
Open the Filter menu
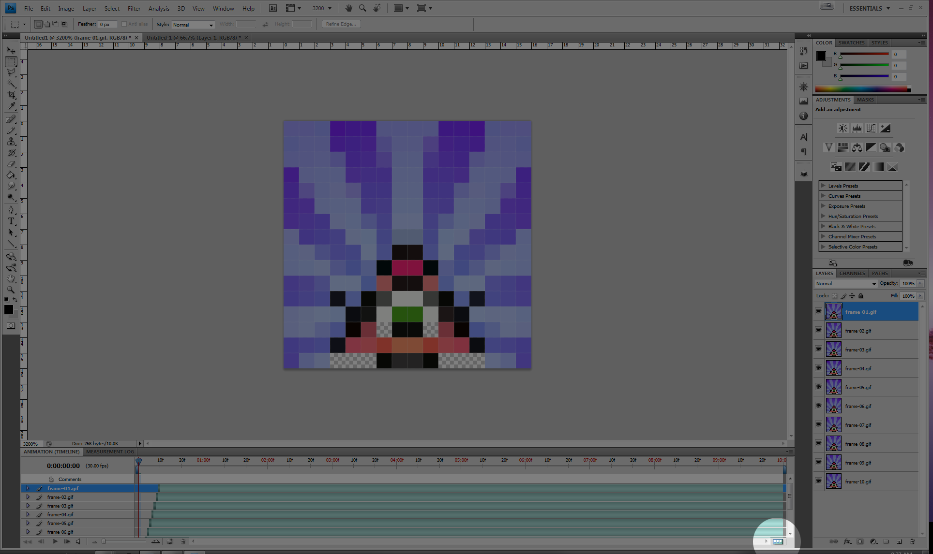[134, 9]
